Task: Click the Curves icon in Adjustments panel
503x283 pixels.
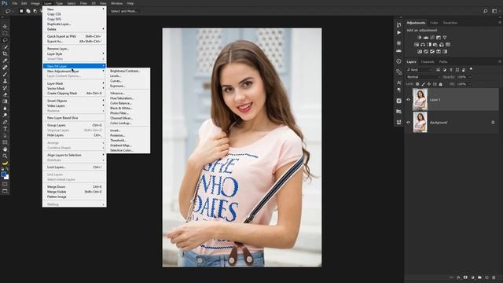Action: [x=432, y=38]
